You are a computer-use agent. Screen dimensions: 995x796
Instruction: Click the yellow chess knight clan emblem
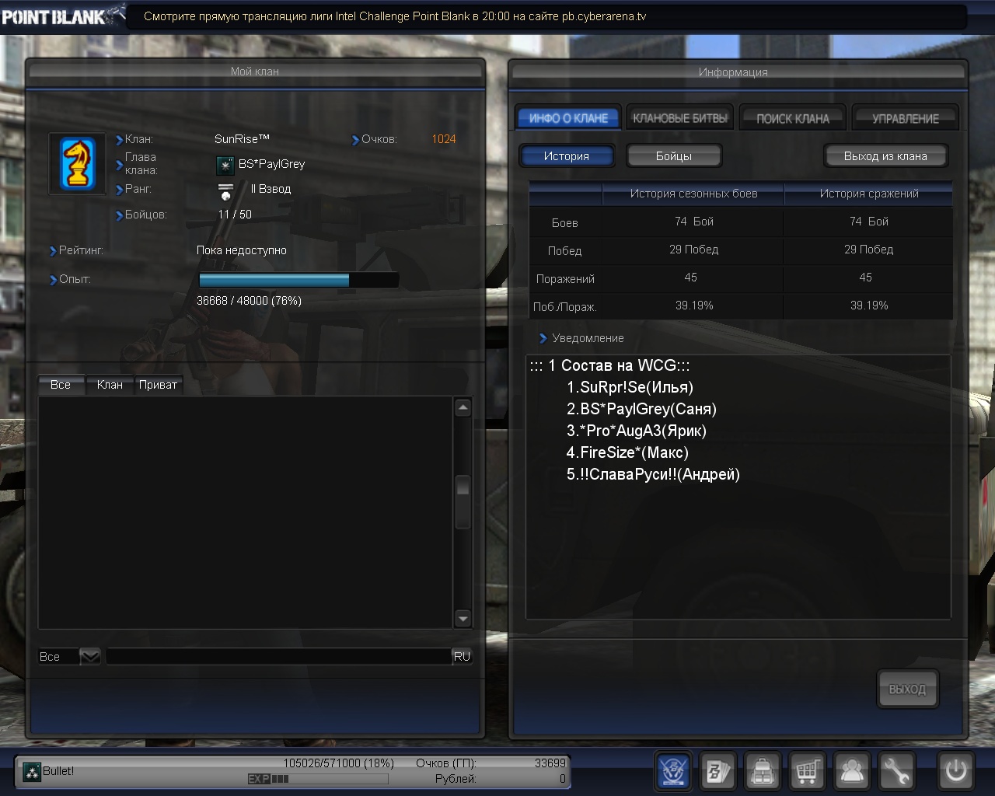point(78,164)
